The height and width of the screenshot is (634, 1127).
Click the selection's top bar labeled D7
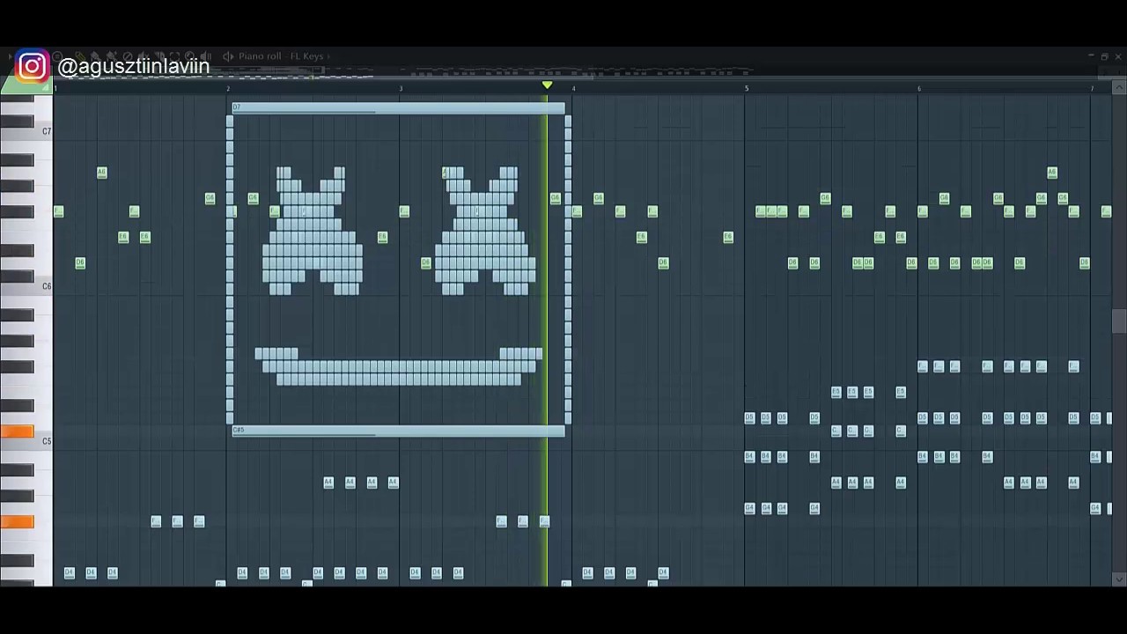(x=398, y=107)
